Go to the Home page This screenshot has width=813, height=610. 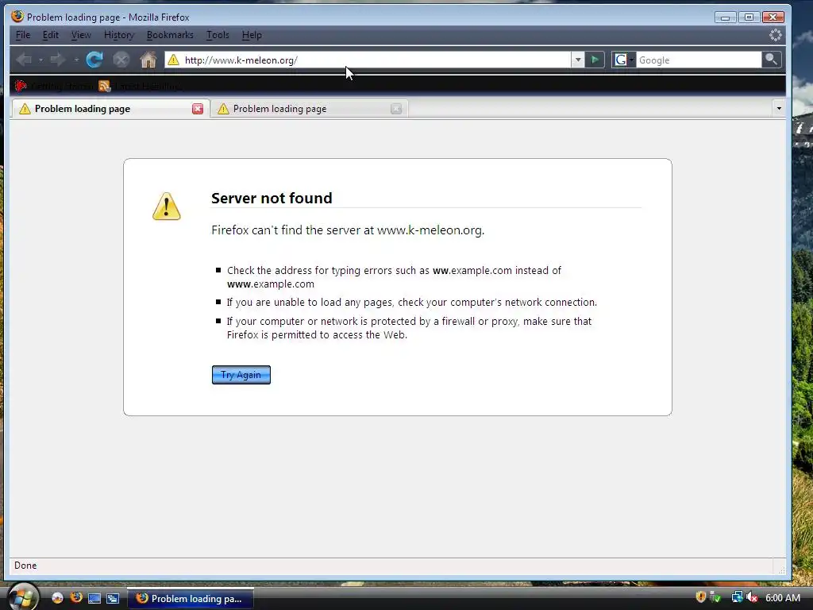148,60
